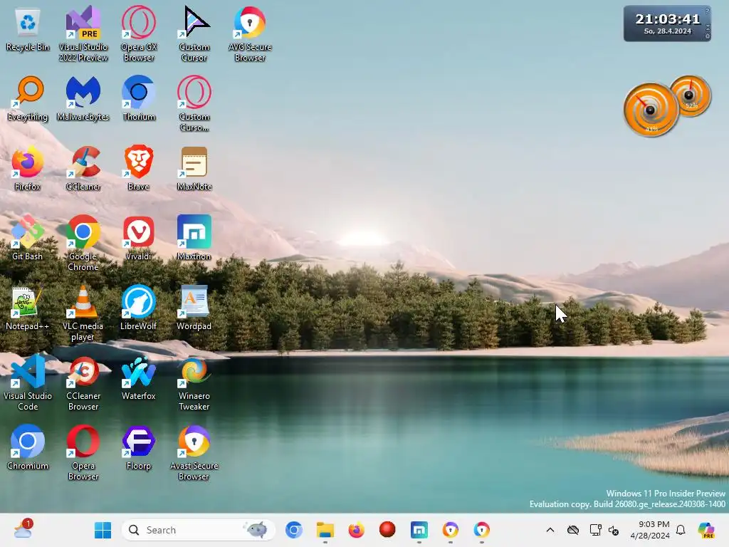Click the search highlights fish icon
Screen dimensions: 729x547
click(256, 530)
